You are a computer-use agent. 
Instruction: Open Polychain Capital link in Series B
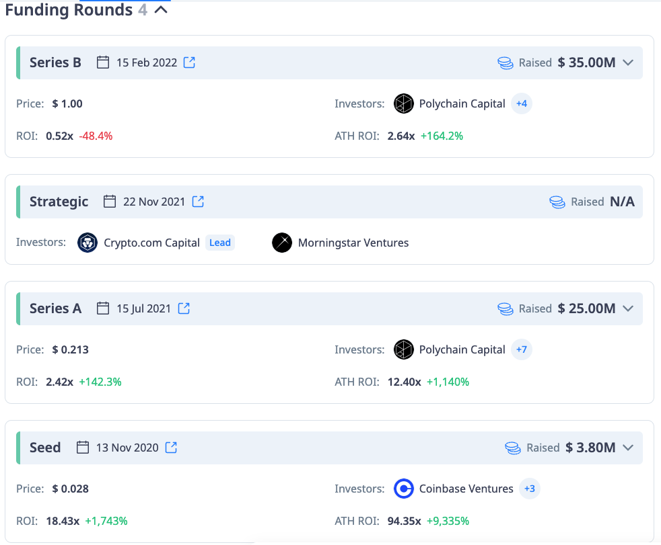tap(462, 103)
